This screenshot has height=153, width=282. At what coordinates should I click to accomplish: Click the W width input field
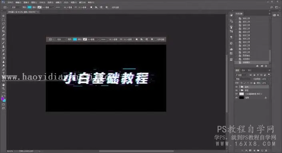(69, 7)
